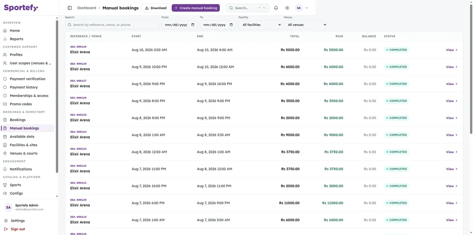The image size is (473, 235).
Task: Click the Notifications bell icon in sidebar
Action: point(5,169)
